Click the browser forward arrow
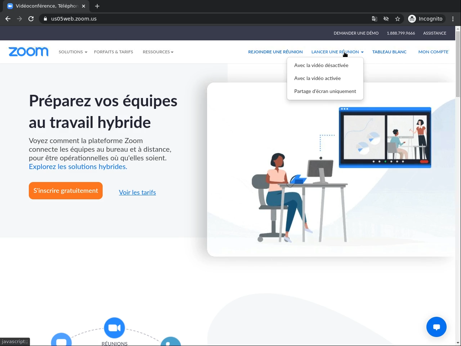Viewport: 461px width, 346px height. tap(19, 19)
